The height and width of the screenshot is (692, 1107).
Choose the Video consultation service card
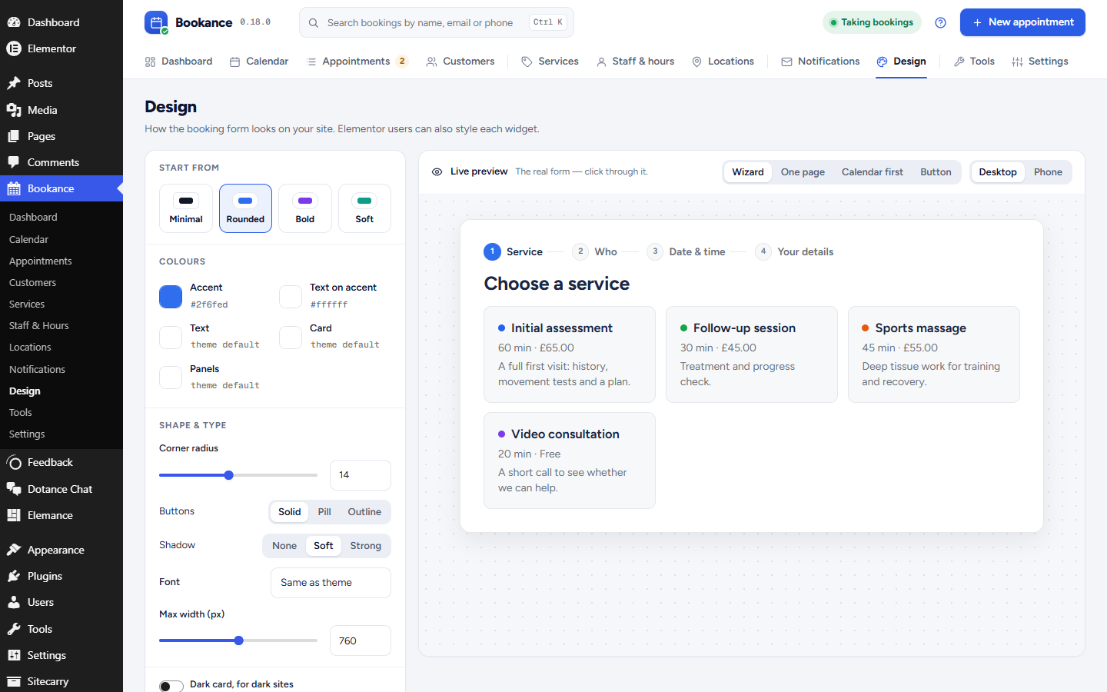click(x=570, y=461)
